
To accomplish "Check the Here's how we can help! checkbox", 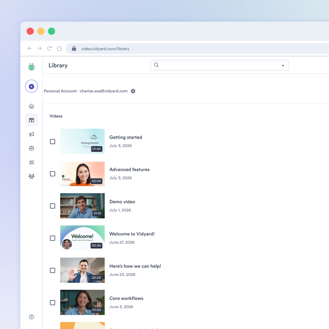I will (x=53, y=270).
